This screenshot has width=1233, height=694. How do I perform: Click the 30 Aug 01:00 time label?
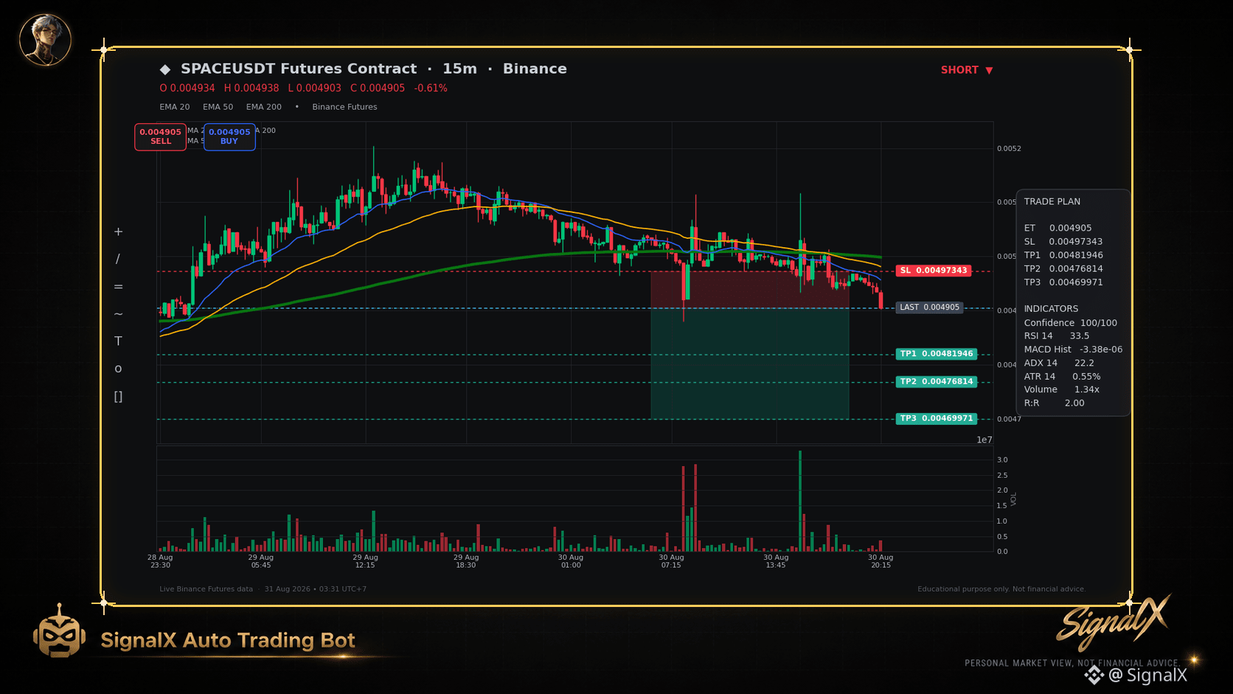tap(571, 561)
